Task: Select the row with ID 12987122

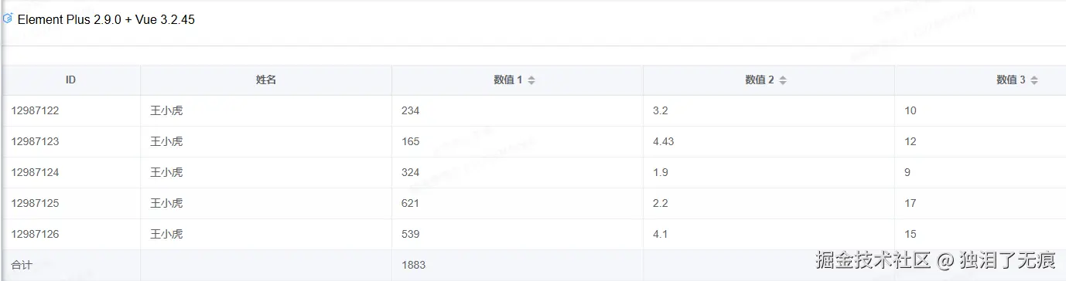Action: click(534, 111)
